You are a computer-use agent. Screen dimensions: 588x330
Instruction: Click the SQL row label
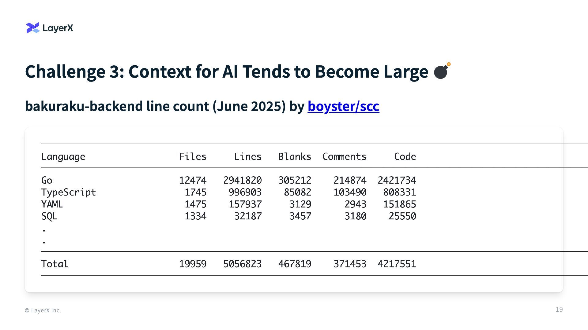(x=49, y=216)
